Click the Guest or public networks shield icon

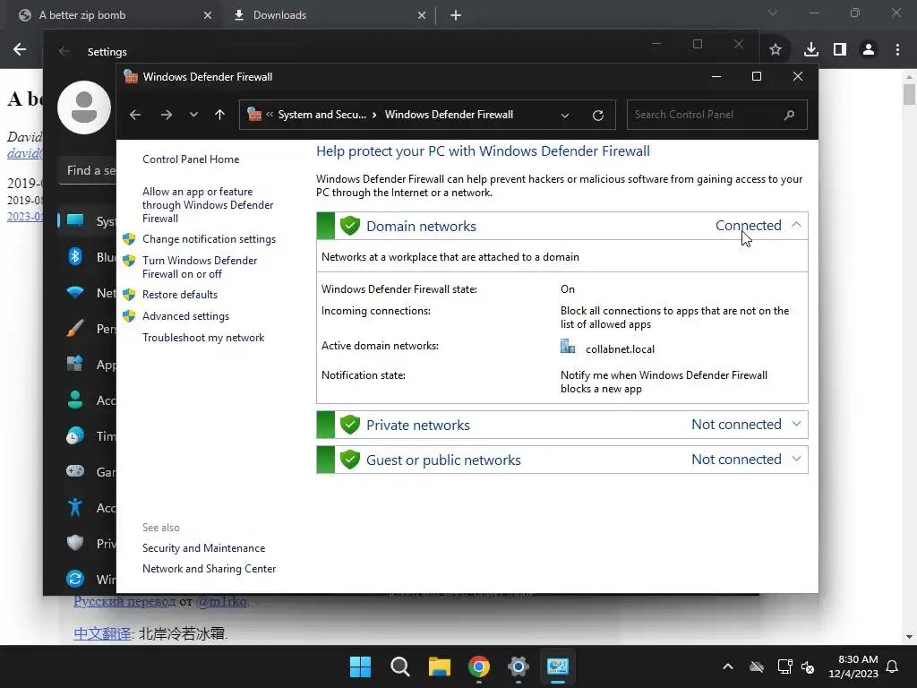(350, 460)
